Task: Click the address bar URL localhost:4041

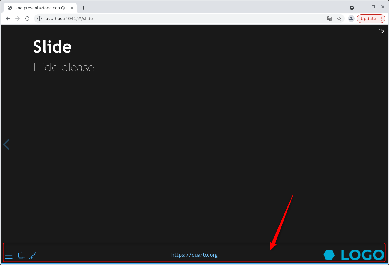Action: point(68,19)
